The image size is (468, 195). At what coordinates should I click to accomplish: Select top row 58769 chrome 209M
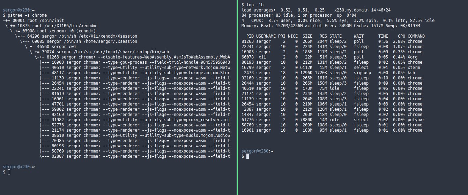(x=332, y=125)
